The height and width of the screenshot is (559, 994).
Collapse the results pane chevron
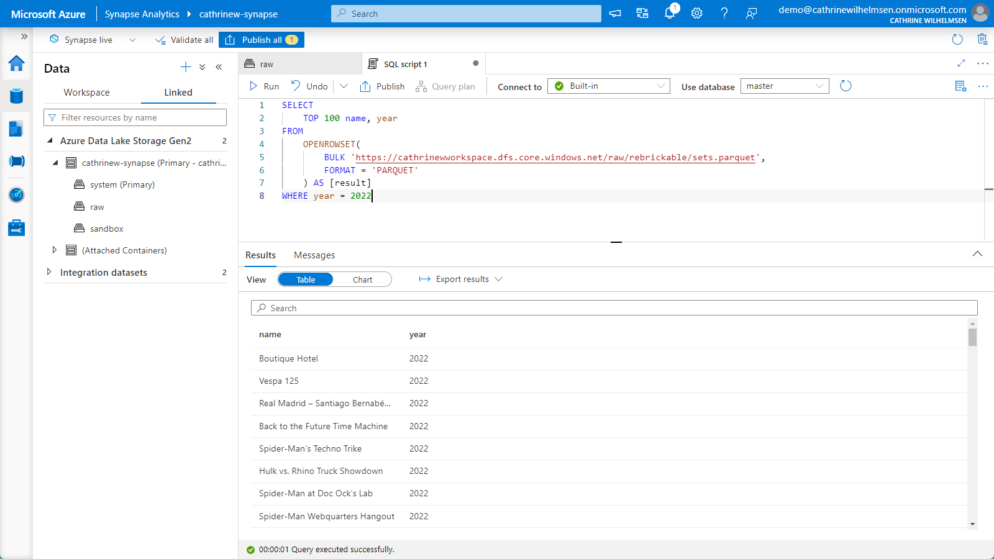point(977,254)
